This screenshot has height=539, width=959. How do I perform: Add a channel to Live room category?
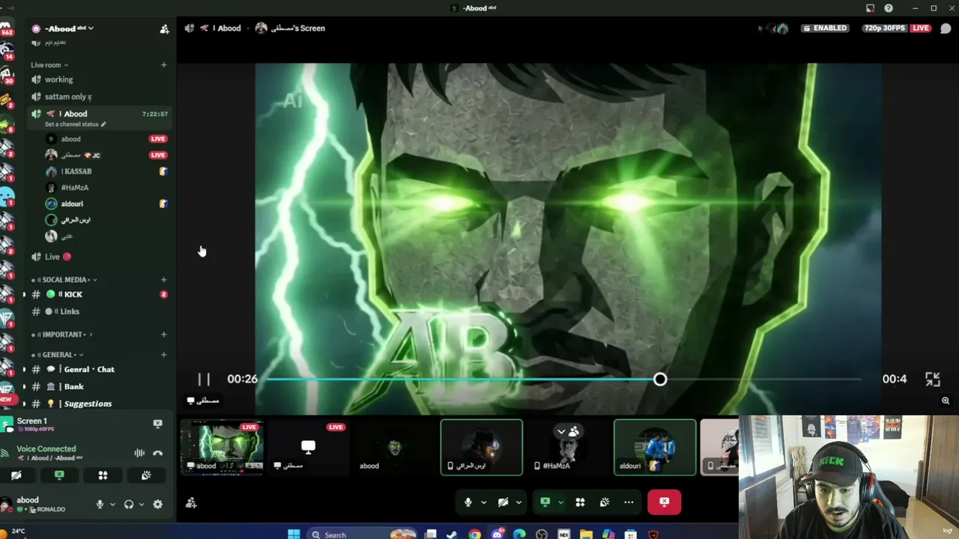tap(163, 65)
